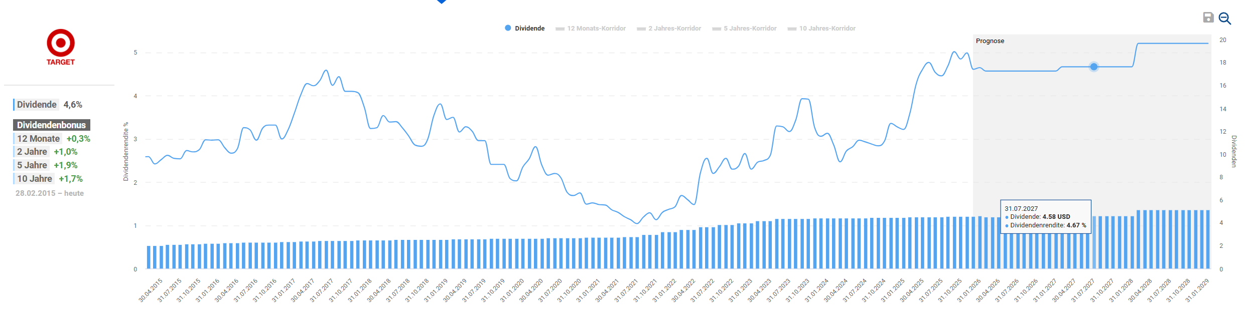Click the Dividende 4,6% label
This screenshot has width=1245, height=312.
tap(49, 105)
